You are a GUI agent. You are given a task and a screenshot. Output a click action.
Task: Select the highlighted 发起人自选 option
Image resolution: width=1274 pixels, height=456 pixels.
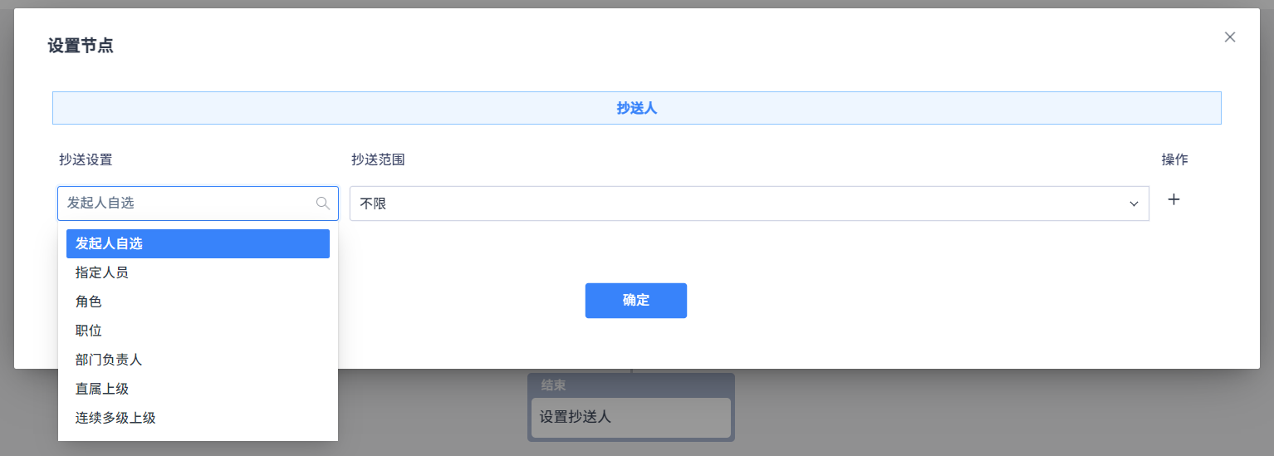pyautogui.click(x=198, y=243)
